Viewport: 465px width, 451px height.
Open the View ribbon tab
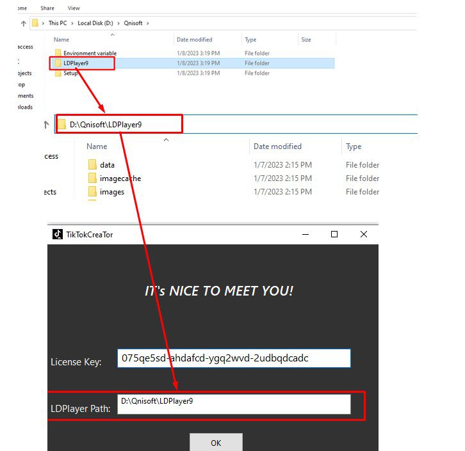tap(74, 8)
